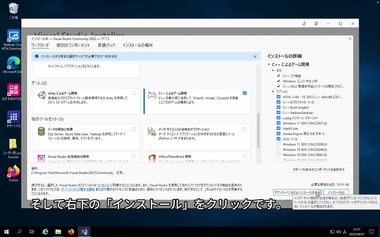
Task: Check the データ サイエンスと分析 workload box
Action: 245,129
